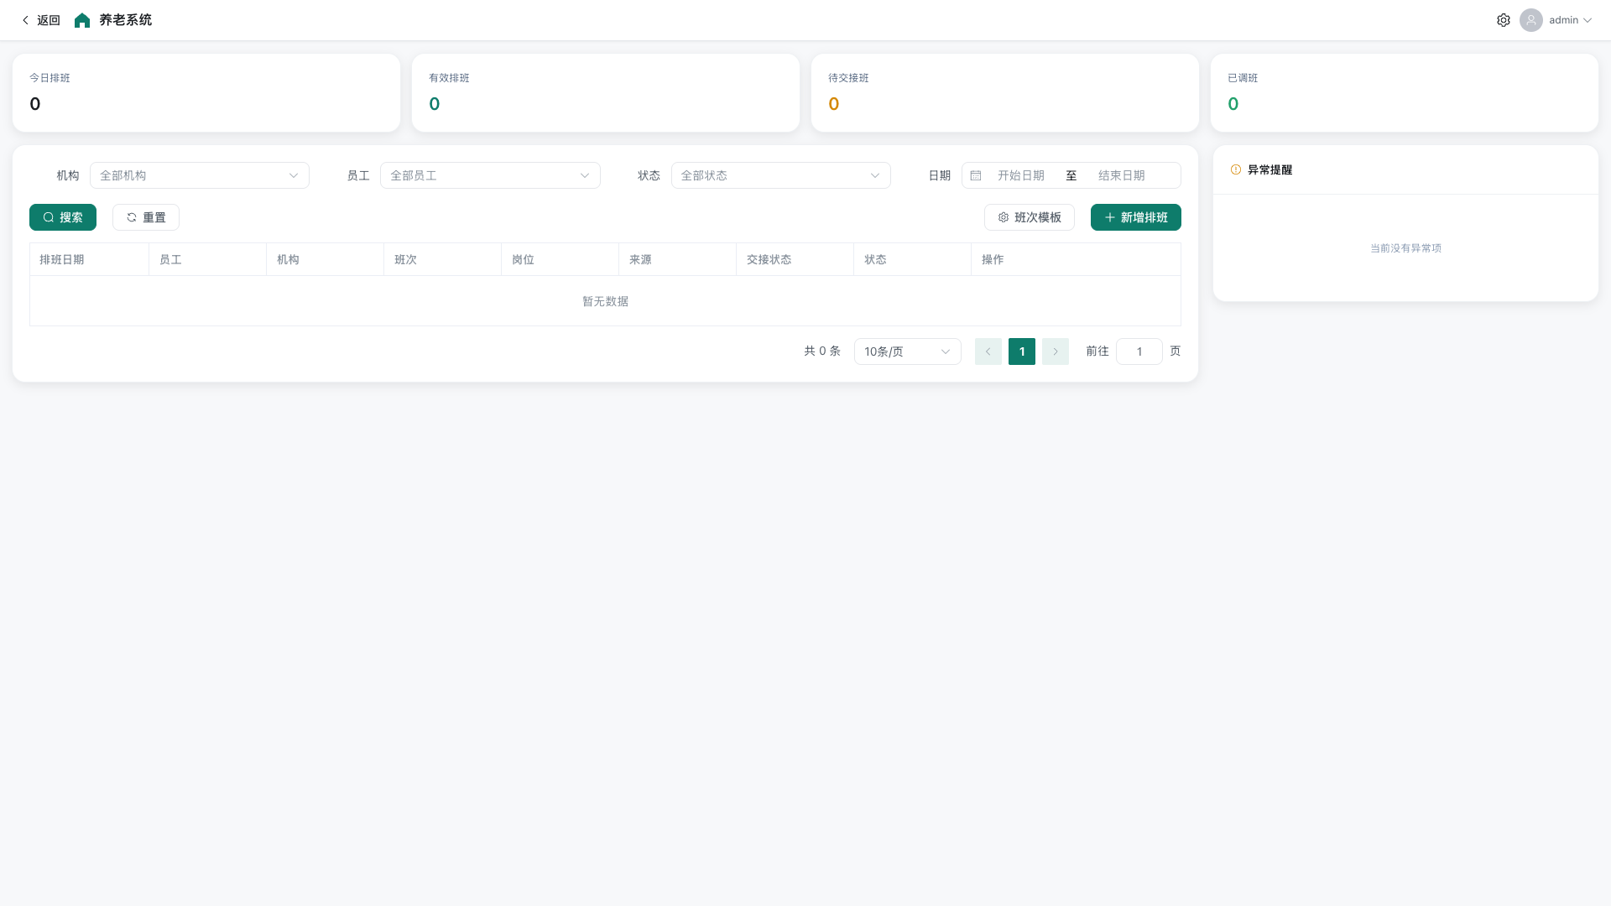Select the 排班日期 column header
This screenshot has height=906, width=1611.
(x=60, y=259)
